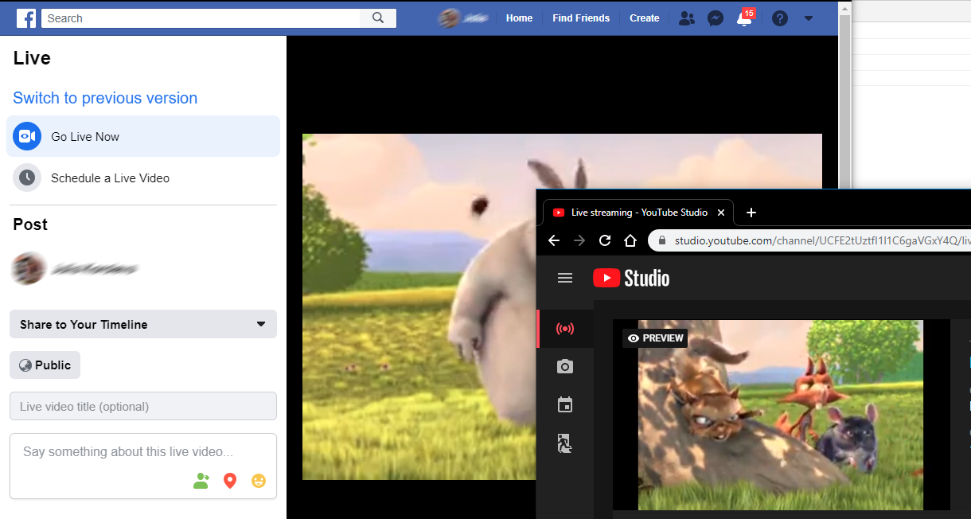The width and height of the screenshot is (971, 519).
Task: Click Switch to previous version link
Action: coord(105,98)
